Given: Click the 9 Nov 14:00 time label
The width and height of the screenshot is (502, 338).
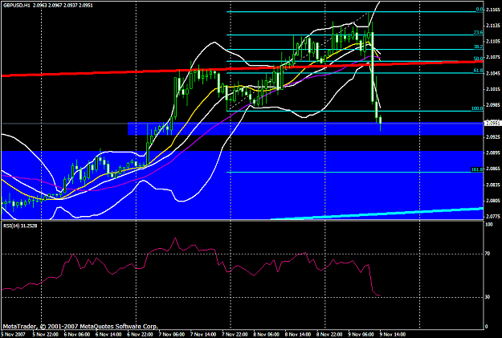Looking at the screenshot, I should click(x=393, y=335).
